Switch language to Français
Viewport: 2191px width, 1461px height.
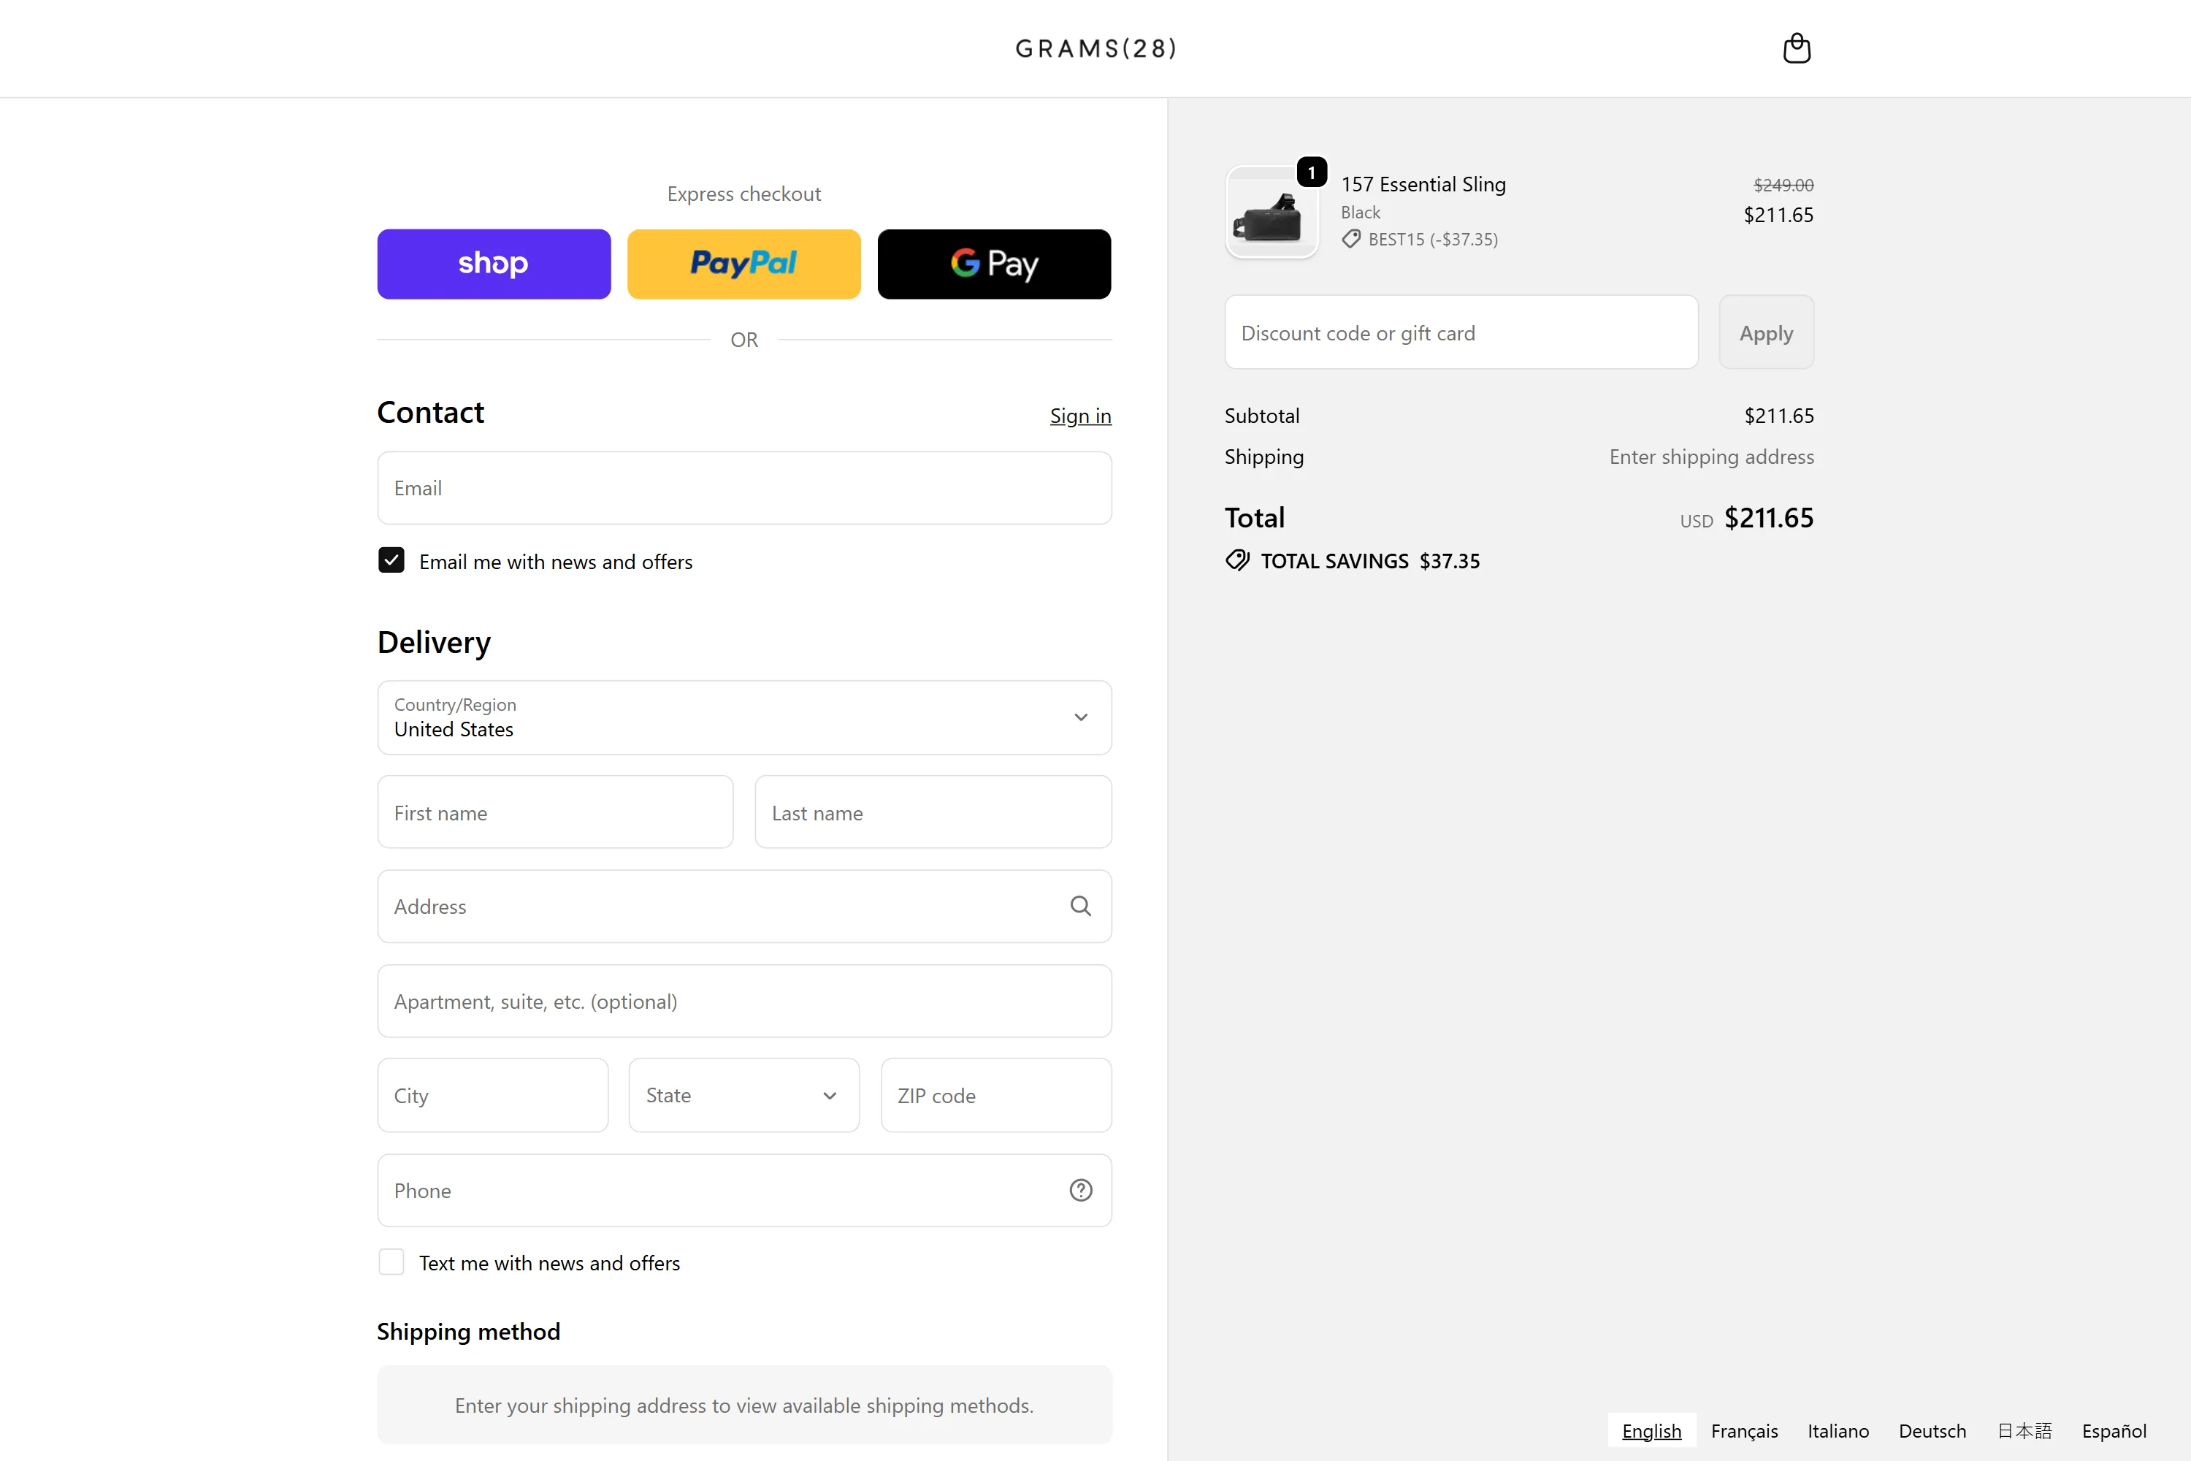tap(1744, 1430)
